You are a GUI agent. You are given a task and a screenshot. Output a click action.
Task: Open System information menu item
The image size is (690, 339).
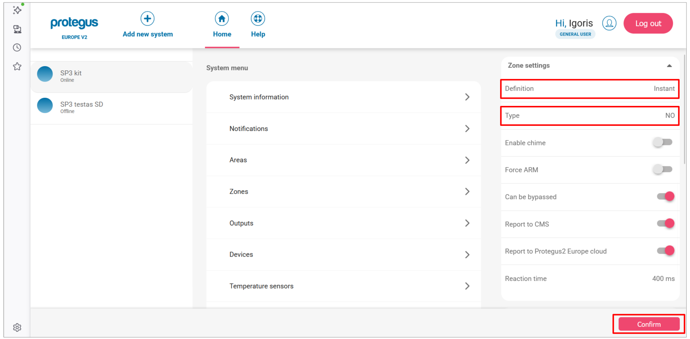(x=343, y=97)
